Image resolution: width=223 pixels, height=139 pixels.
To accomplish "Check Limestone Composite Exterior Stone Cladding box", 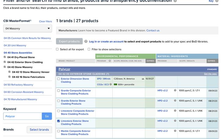I will 58,111.
